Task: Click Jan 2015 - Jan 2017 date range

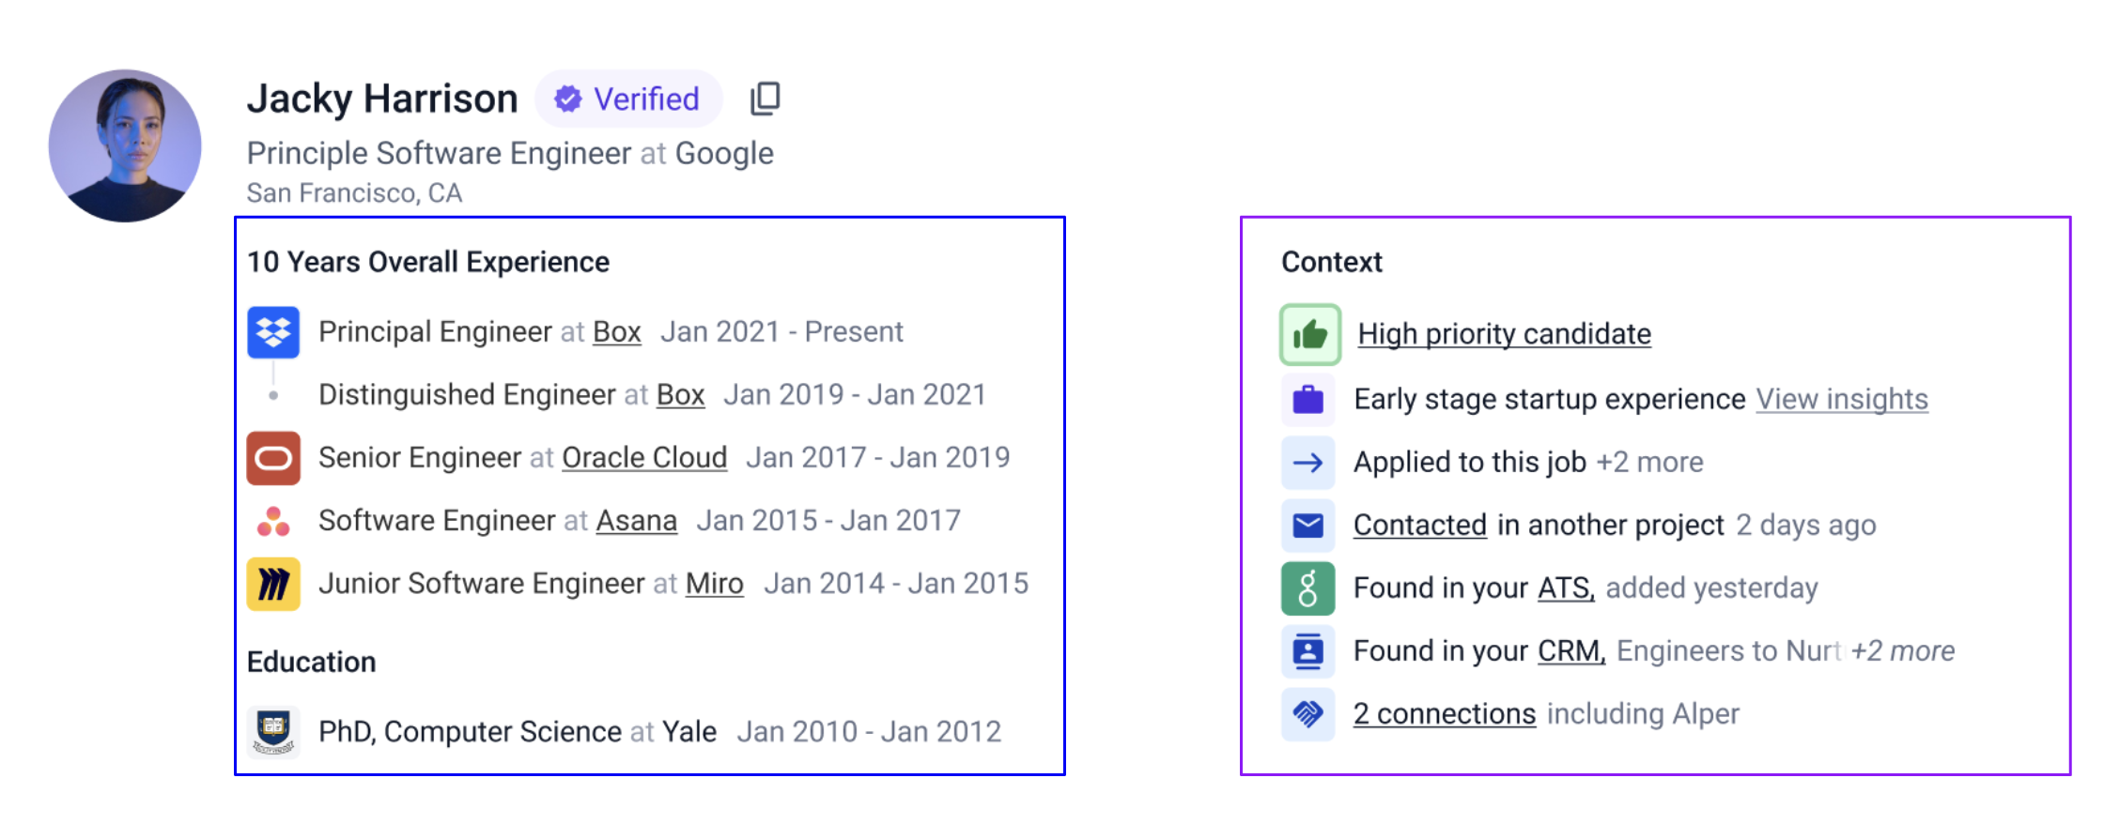Action: tap(828, 521)
